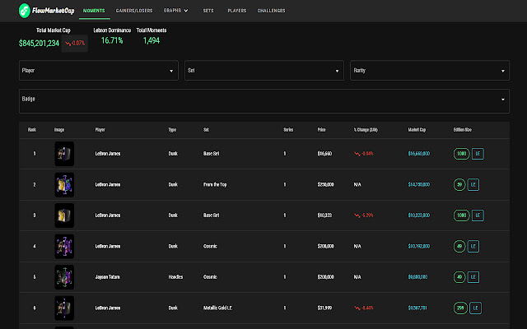This screenshot has height=329, width=527.
Task: Go to Gainers/Losers tab
Action: [134, 11]
